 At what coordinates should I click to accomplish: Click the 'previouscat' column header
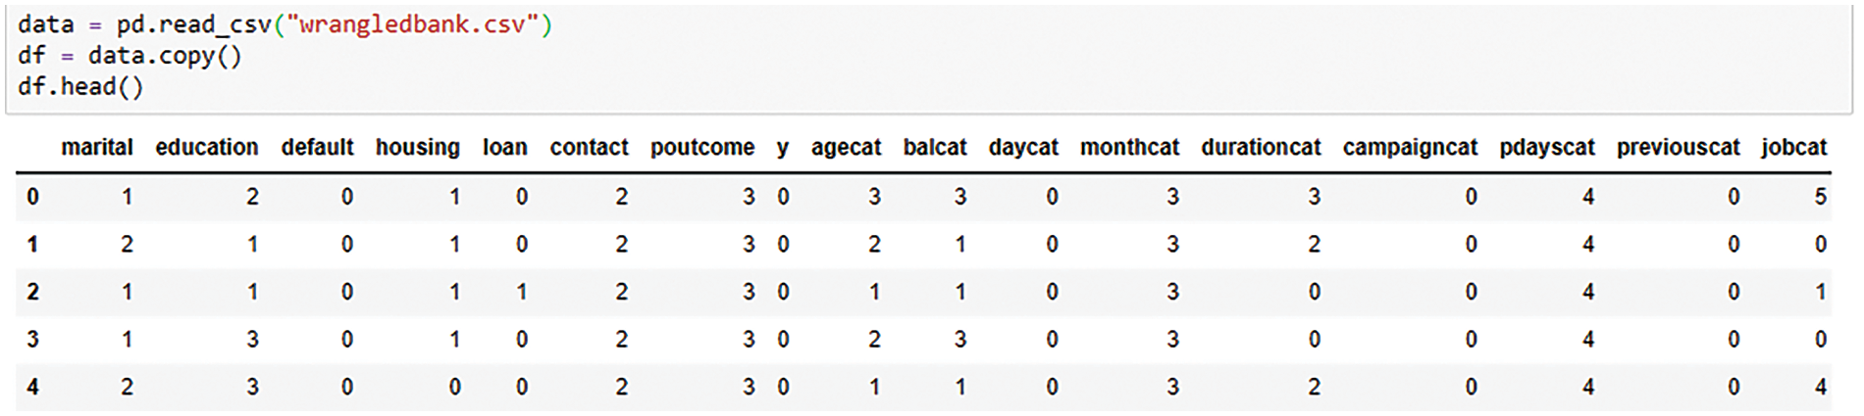coord(1678,148)
